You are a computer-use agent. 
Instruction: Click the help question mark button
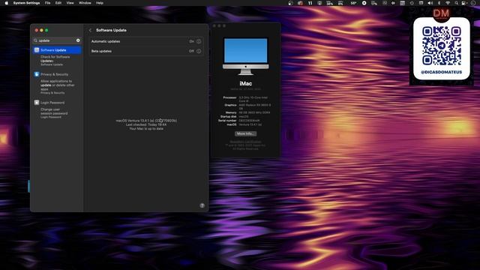(202, 205)
